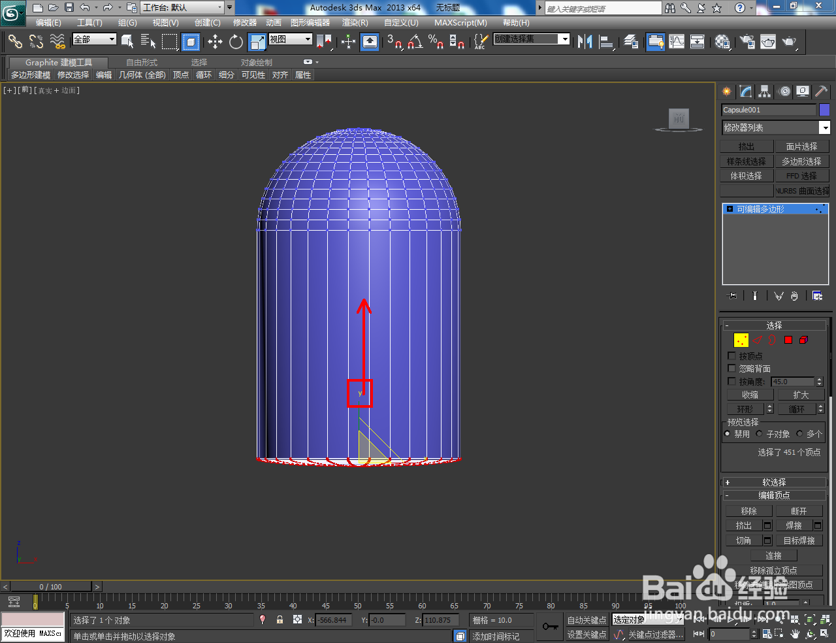Expand 可编辑多边形 stack entry

tap(730, 209)
